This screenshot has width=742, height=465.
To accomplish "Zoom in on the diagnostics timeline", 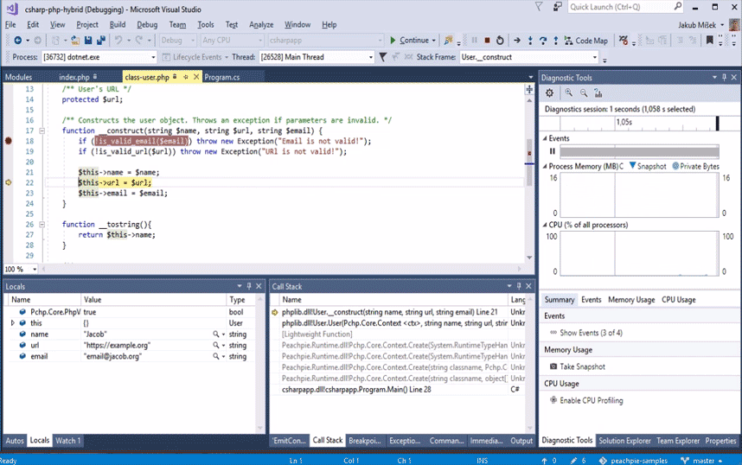I will pyautogui.click(x=569, y=92).
